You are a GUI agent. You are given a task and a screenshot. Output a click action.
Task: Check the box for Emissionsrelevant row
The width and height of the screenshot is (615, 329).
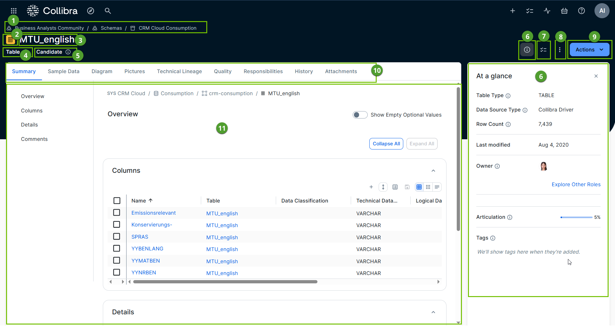click(117, 213)
